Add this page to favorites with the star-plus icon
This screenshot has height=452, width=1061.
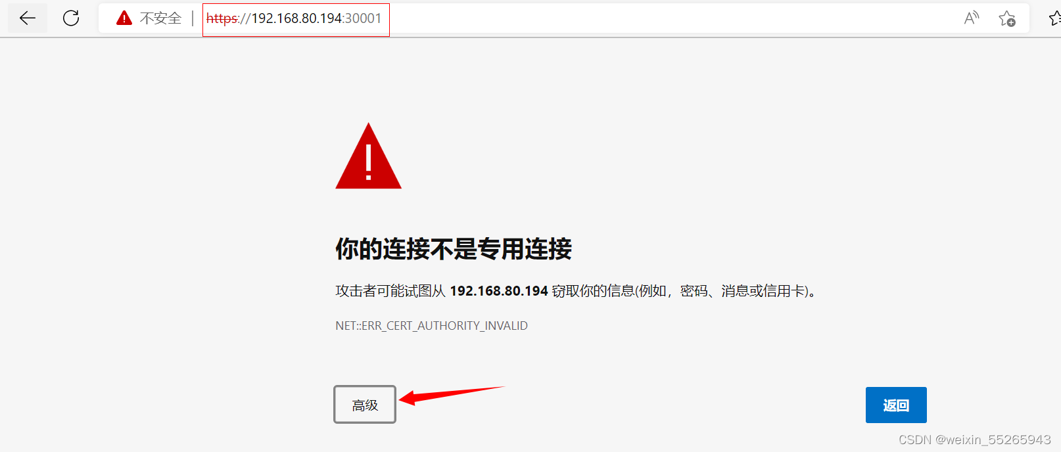pyautogui.click(x=1006, y=18)
